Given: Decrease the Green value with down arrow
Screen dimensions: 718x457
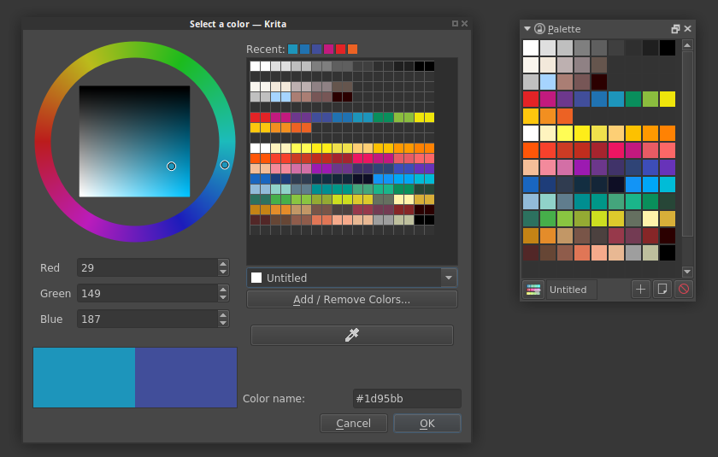Looking at the screenshot, I should point(223,297).
